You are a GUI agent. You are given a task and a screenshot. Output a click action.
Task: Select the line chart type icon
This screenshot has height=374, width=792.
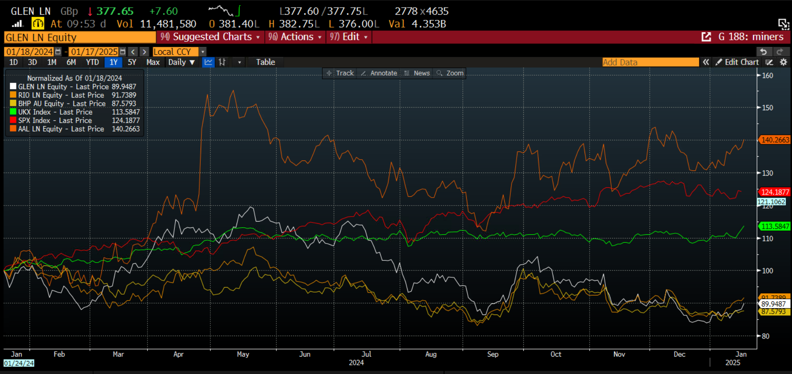click(x=208, y=62)
